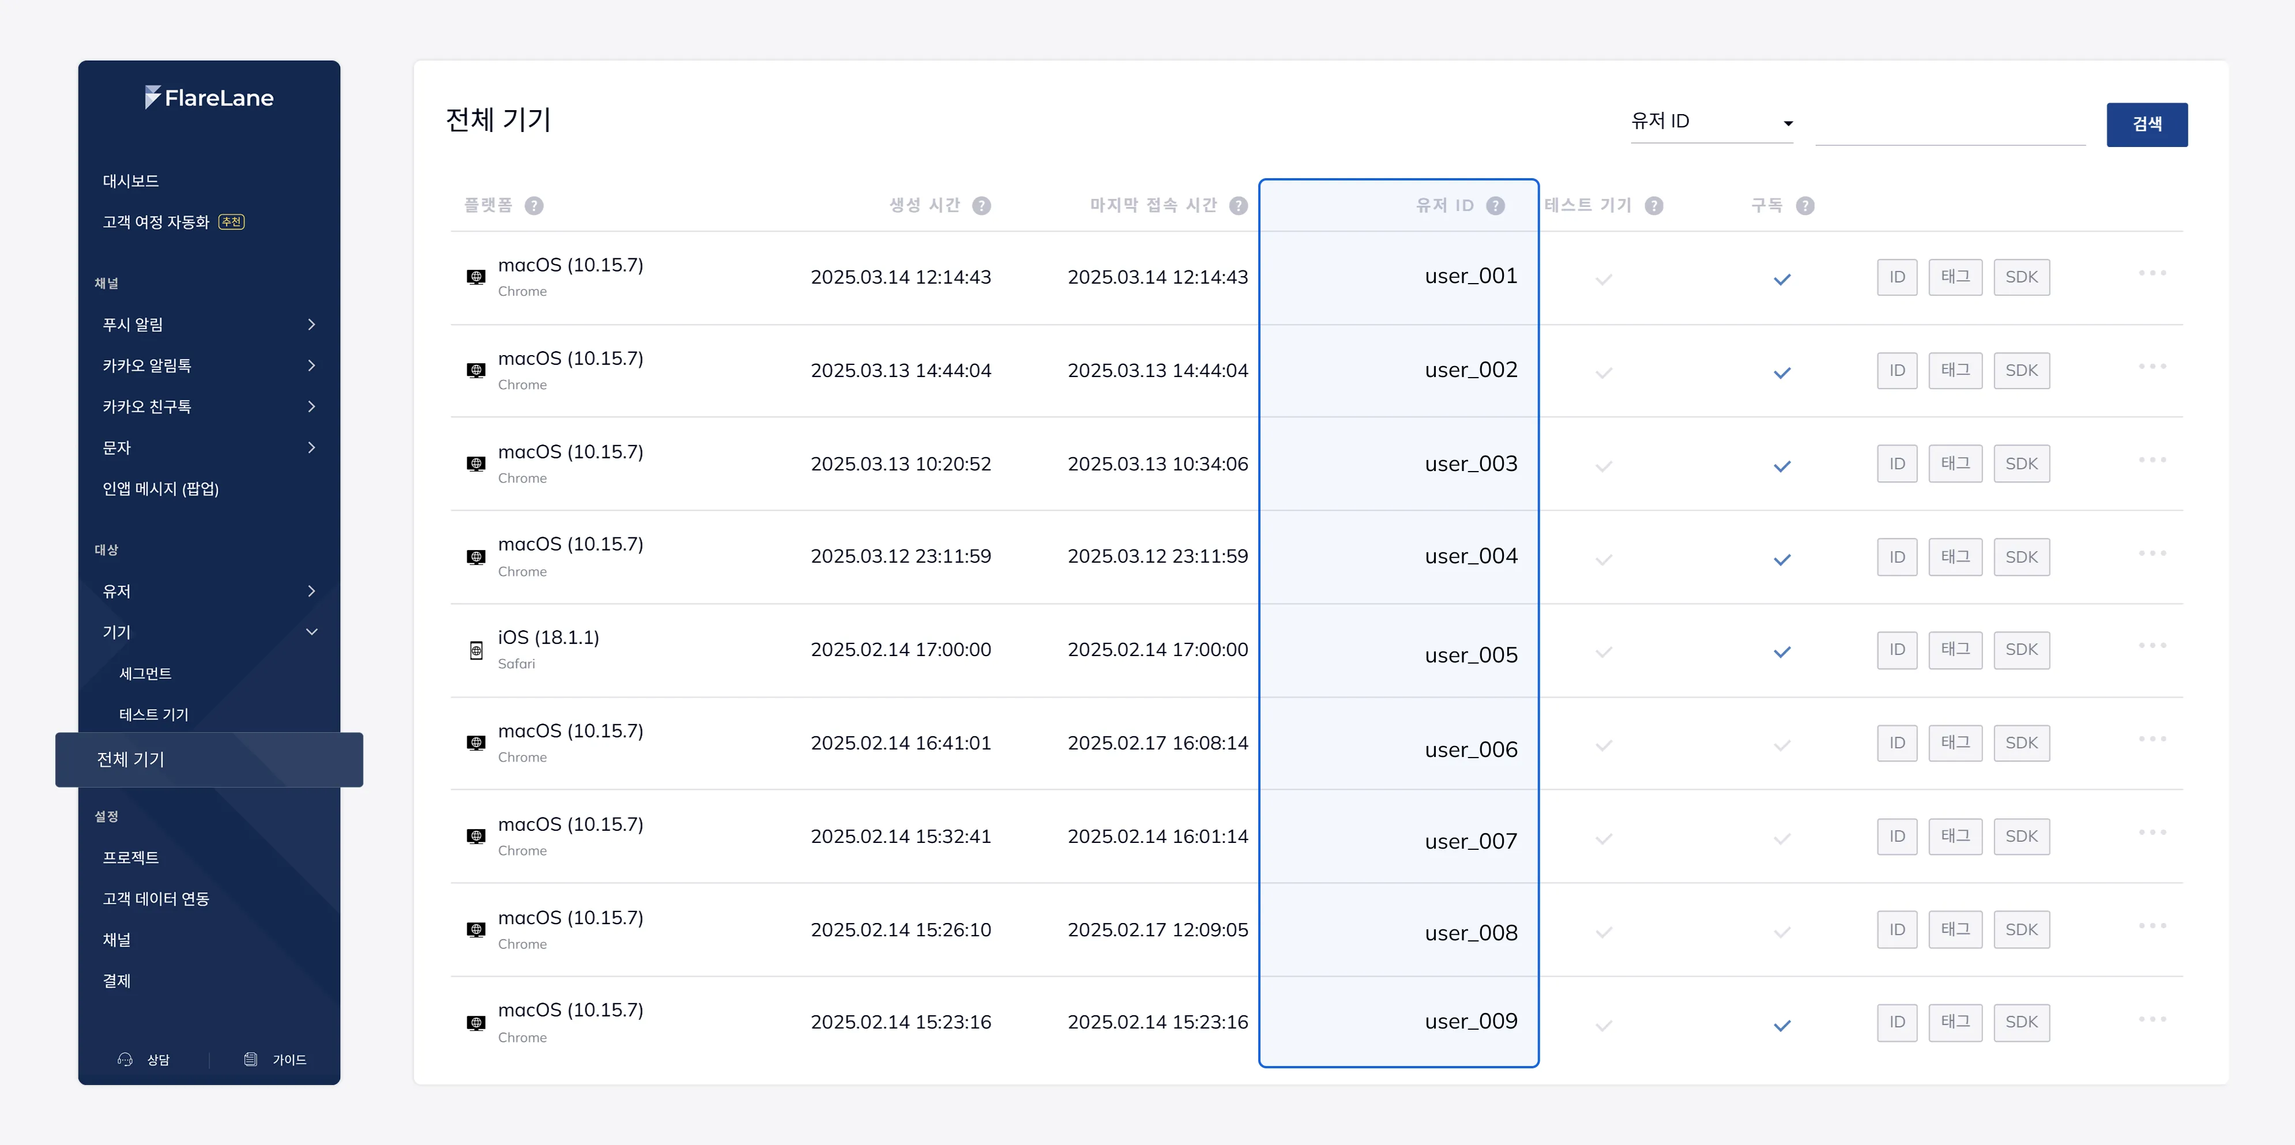Viewport: 2295px width, 1145px height.
Task: Go to 대시보드 in the sidebar
Action: pyautogui.click(x=131, y=181)
